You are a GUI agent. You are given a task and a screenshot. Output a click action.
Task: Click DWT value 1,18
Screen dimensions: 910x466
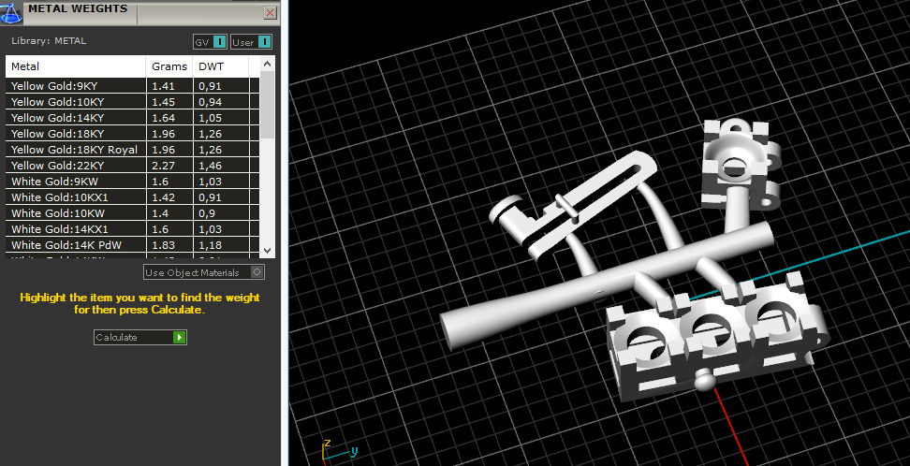[x=210, y=245]
